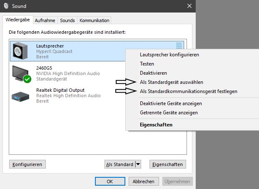Open the Kommunikation tab
259x189 pixels.
(94, 20)
